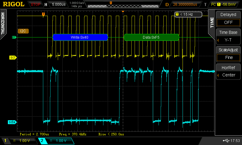The width and height of the screenshot is (242, 145).
Task: Open the Time Base Y-T selector
Action: click(228, 36)
